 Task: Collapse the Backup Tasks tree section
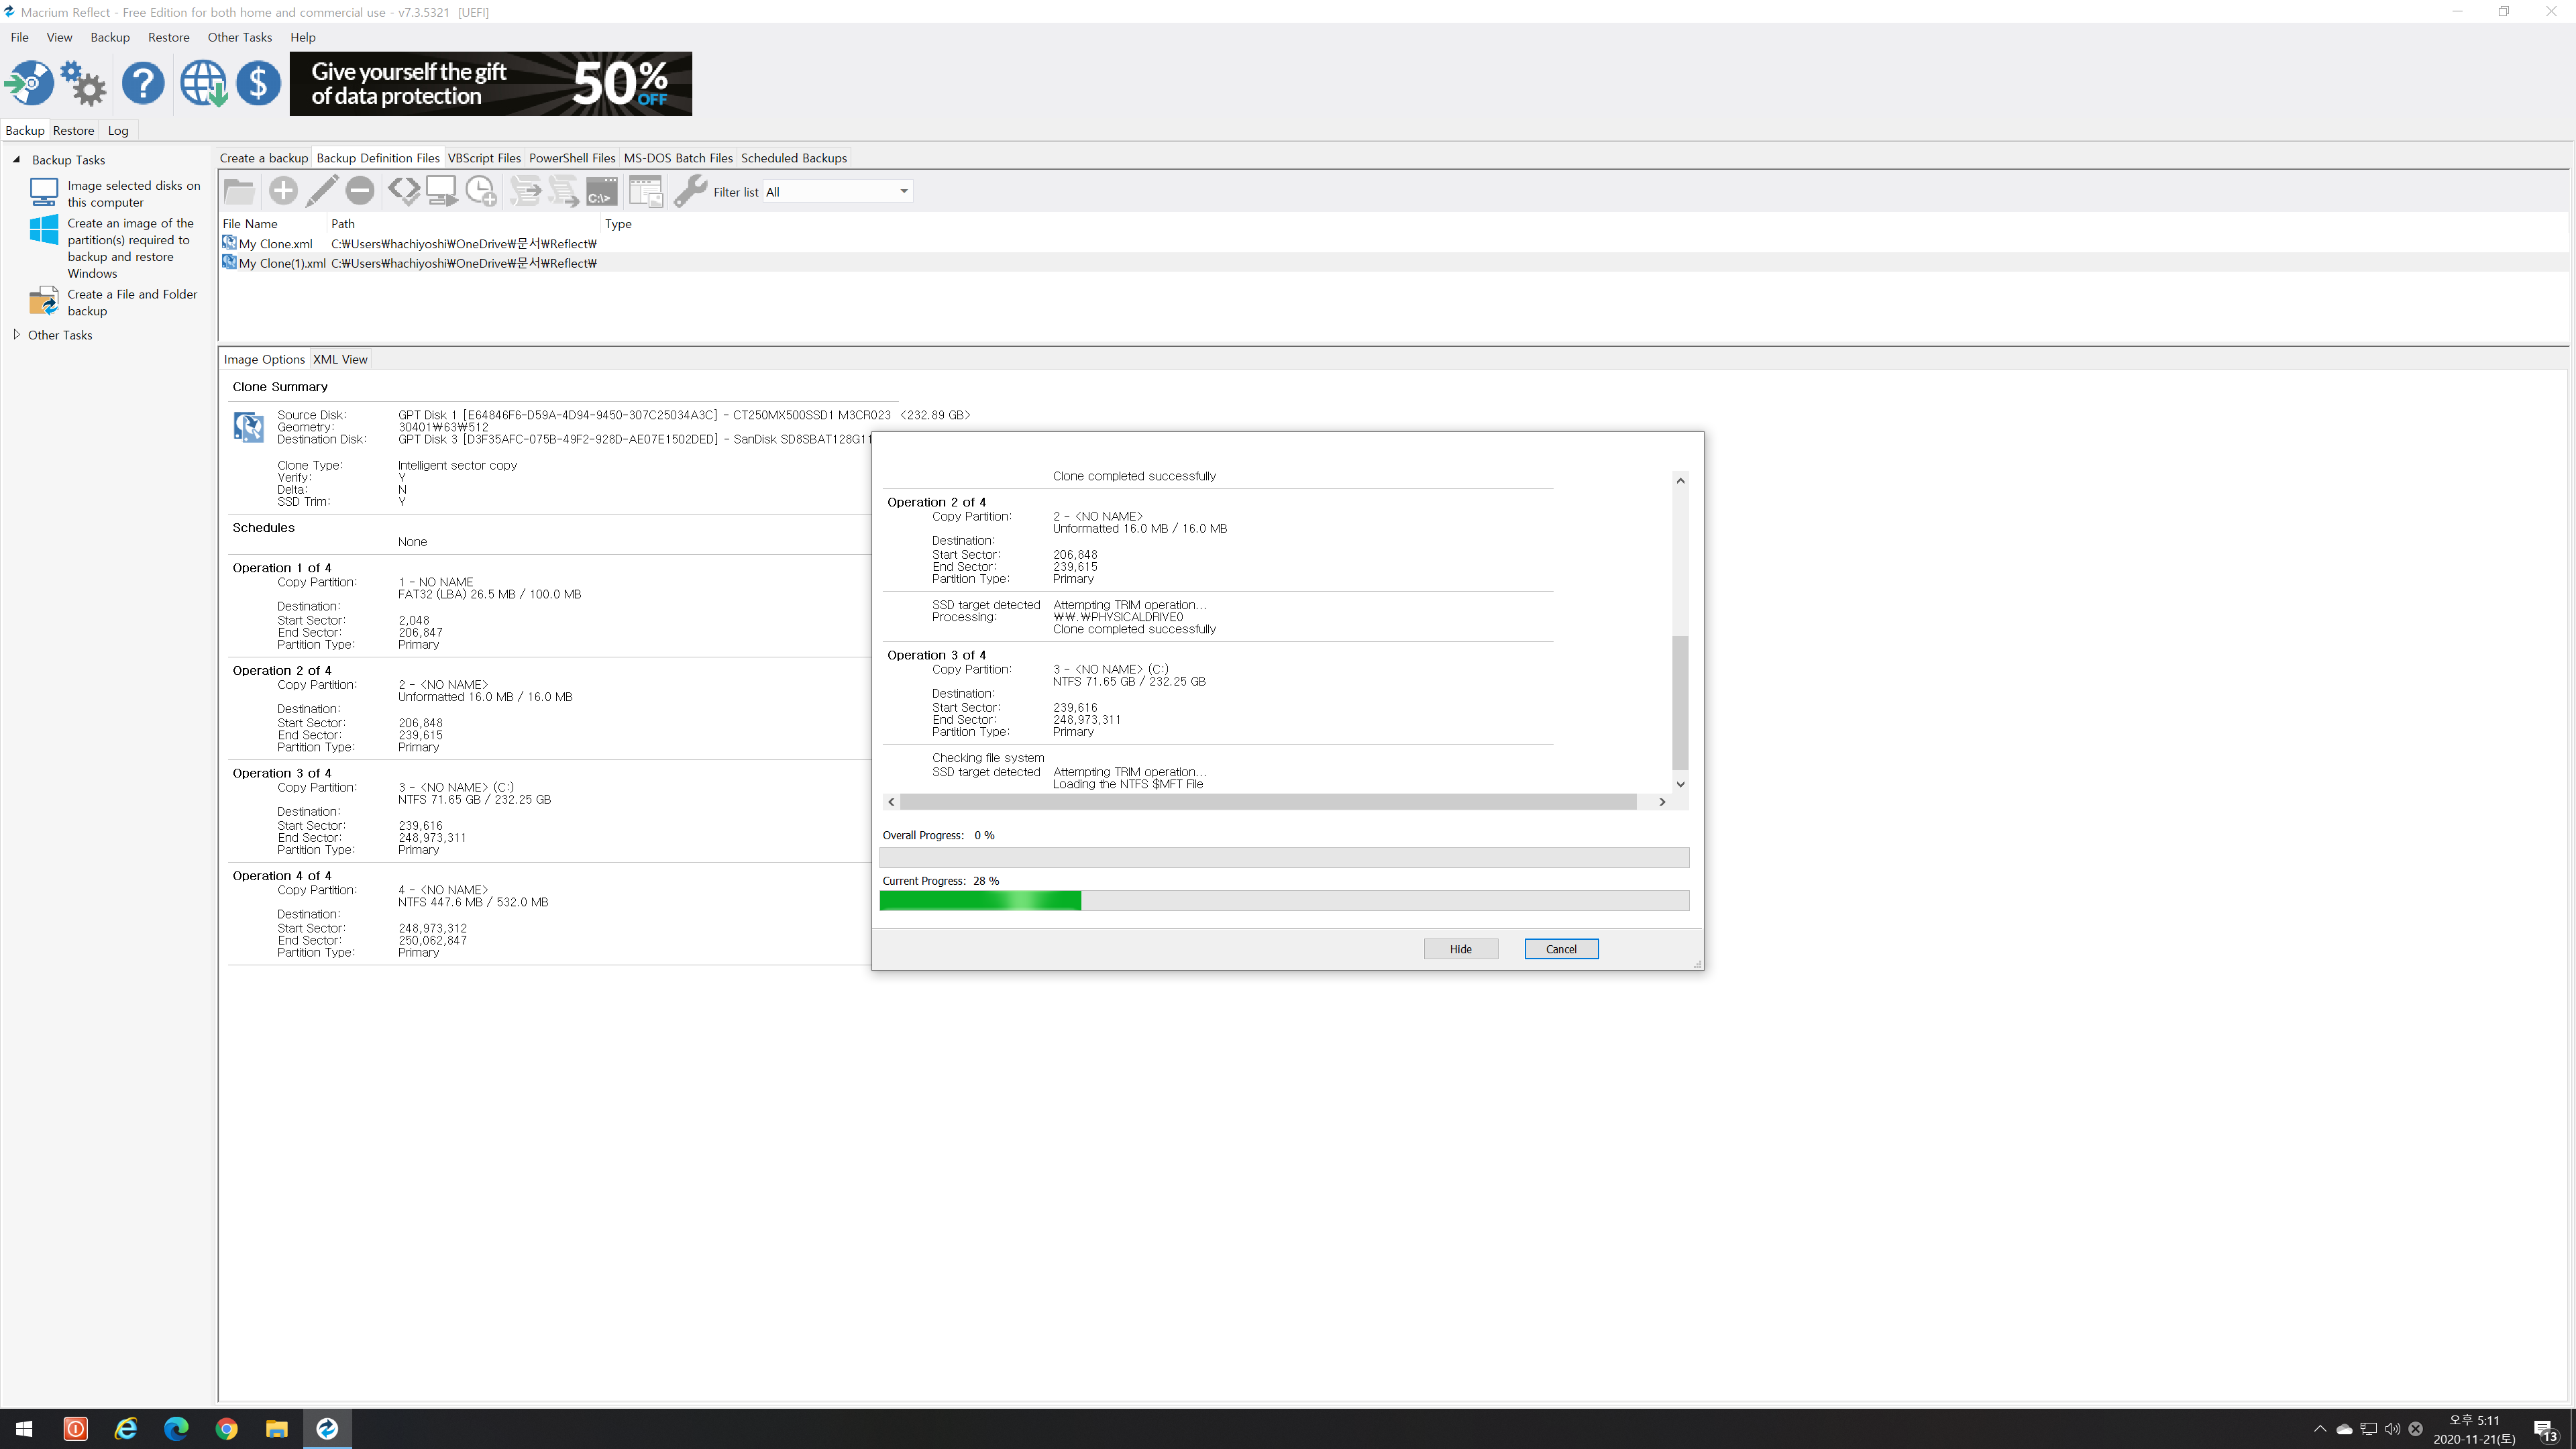point(16,160)
